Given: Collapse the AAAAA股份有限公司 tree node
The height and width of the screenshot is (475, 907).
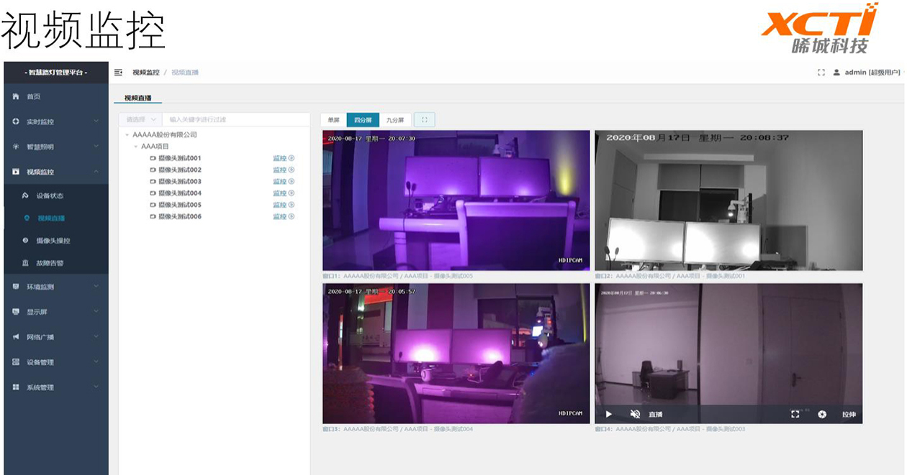Looking at the screenshot, I should [x=127, y=135].
